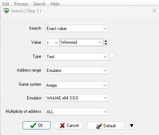
Task: Increment value with up spinner arrow
Action: pyautogui.click(x=106, y=41)
